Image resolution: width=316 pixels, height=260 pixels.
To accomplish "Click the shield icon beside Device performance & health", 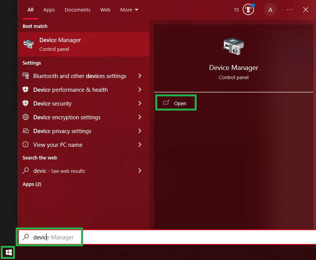I will click(25, 89).
